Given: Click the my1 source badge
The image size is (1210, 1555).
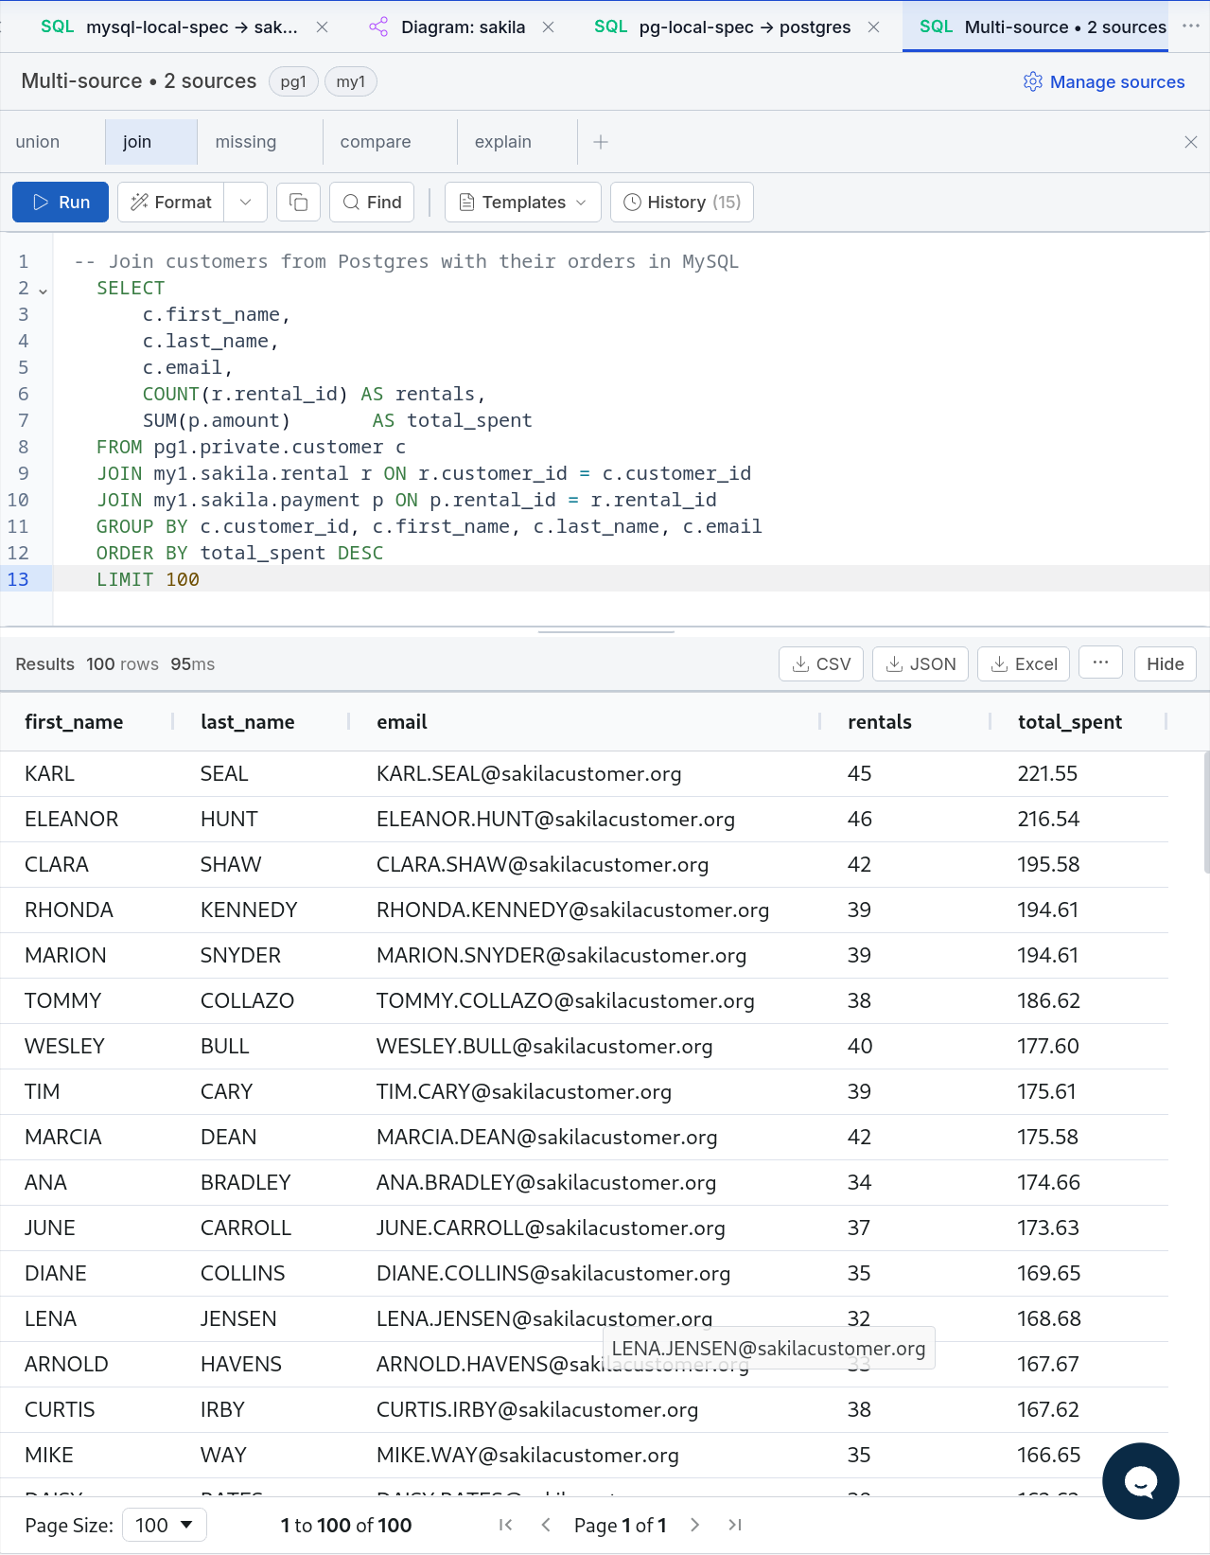Looking at the screenshot, I should [351, 82].
